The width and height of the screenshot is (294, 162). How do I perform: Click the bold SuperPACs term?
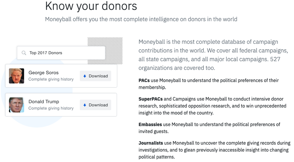pyautogui.click(x=151, y=99)
